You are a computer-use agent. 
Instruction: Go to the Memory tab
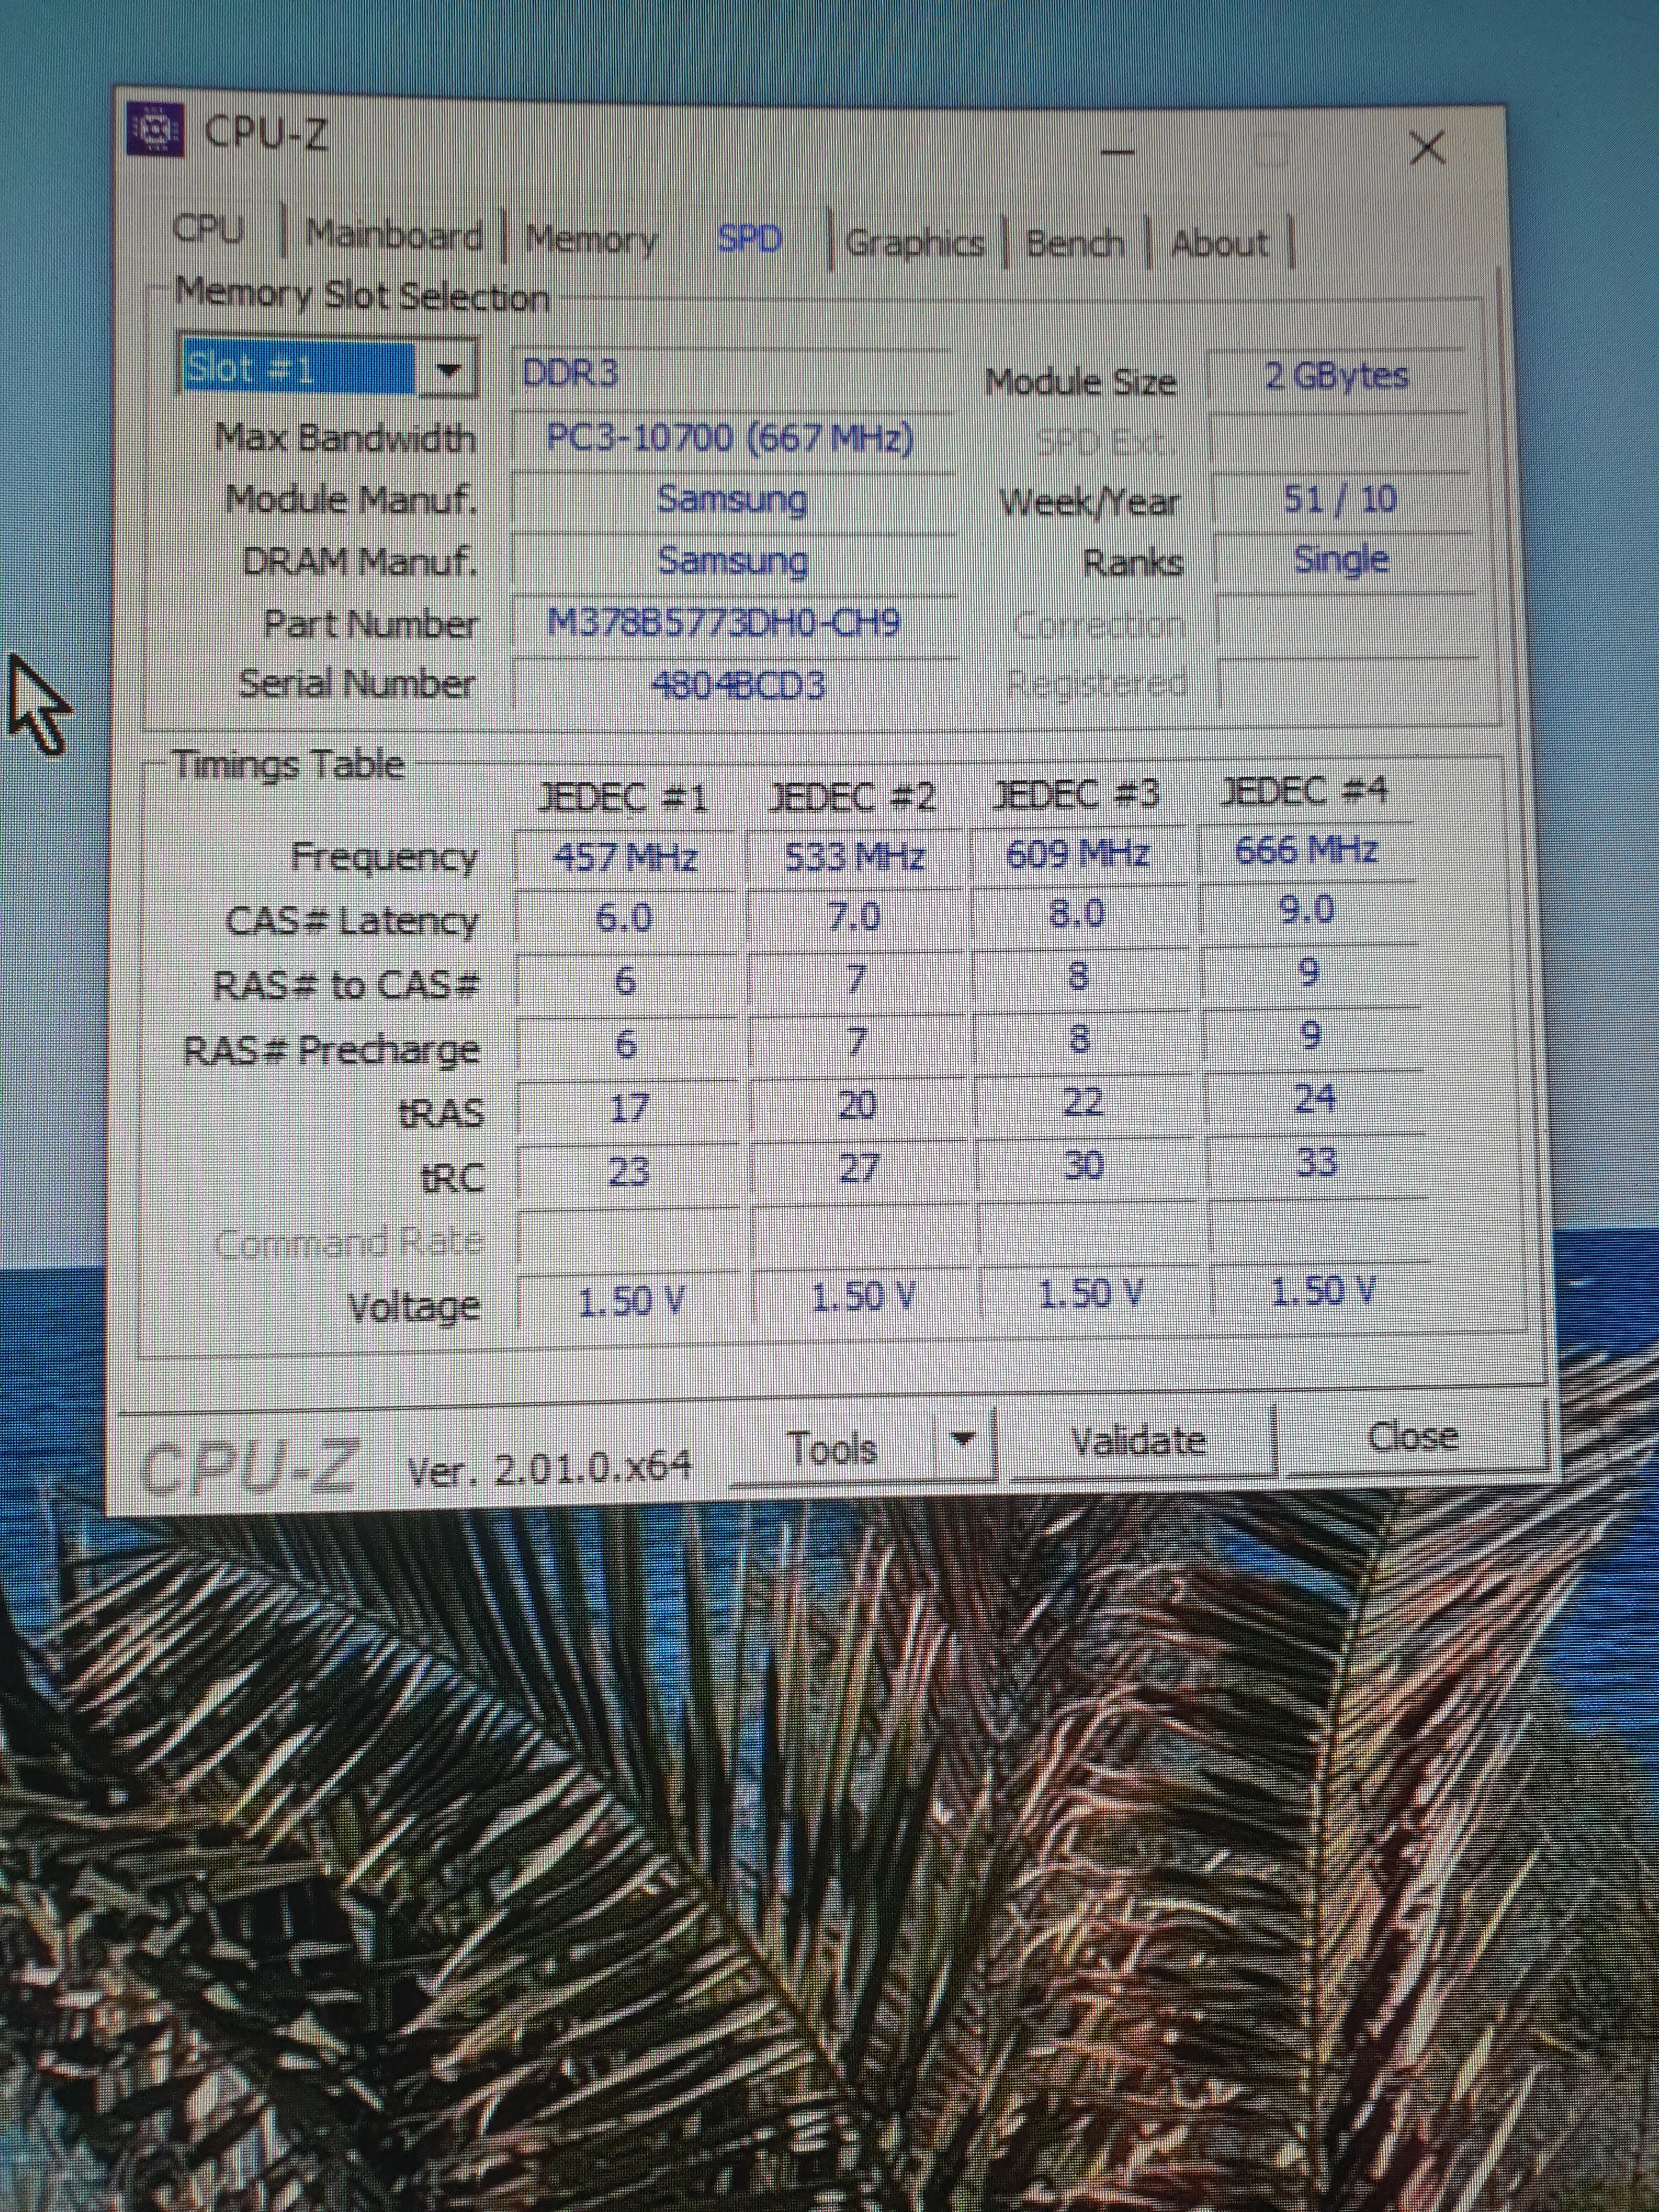pos(591,240)
